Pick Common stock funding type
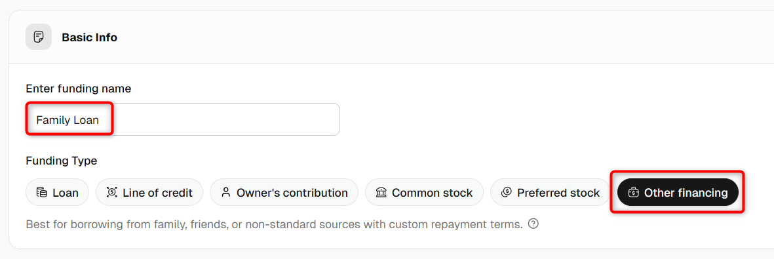This screenshot has height=259, width=774. tap(425, 192)
